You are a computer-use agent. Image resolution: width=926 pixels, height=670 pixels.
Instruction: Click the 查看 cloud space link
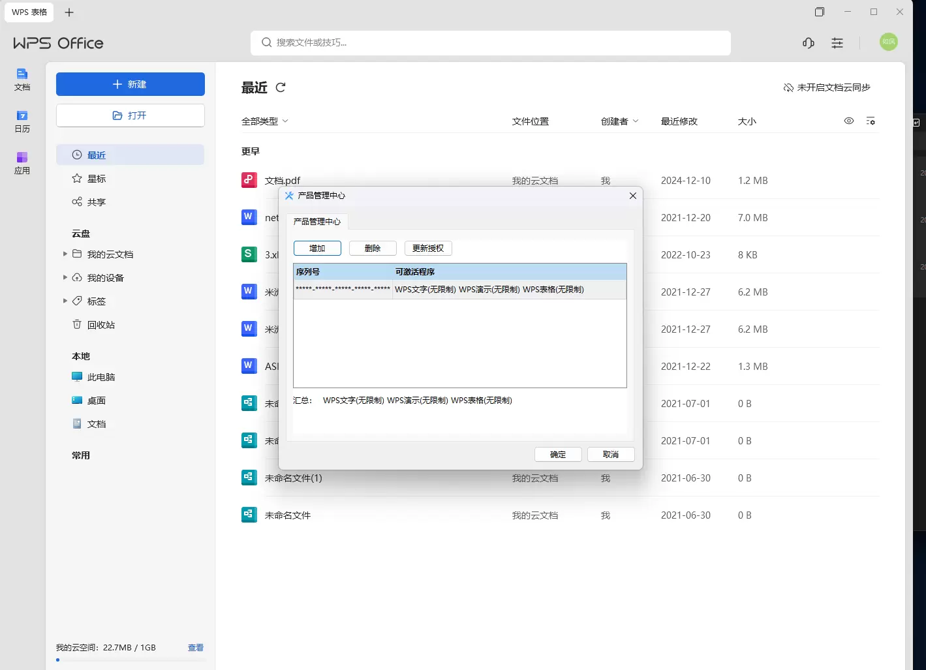coord(196,648)
